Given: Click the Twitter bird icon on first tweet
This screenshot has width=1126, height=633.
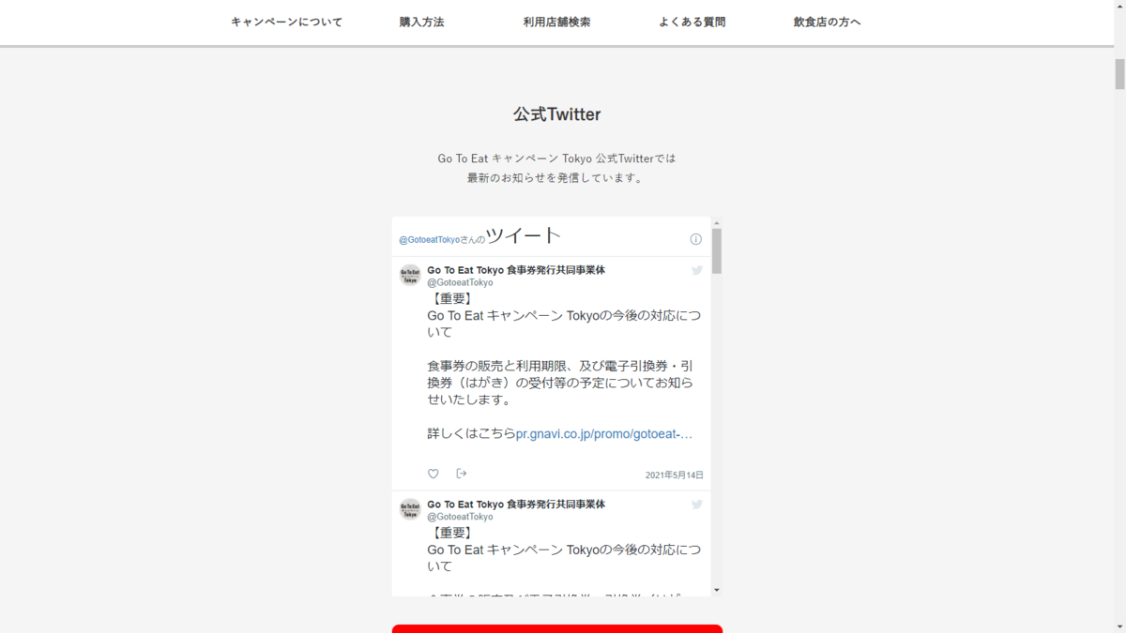Looking at the screenshot, I should (x=697, y=270).
